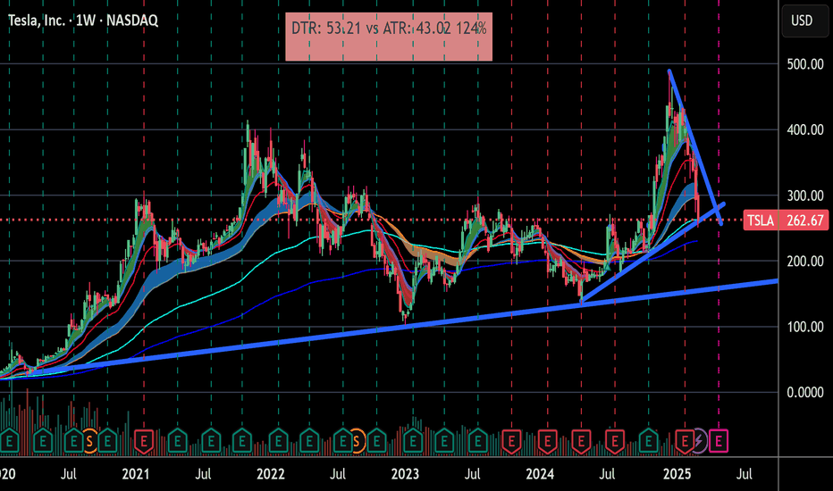833x491 pixels.
Task: Click the 2024 label on time axis
Action: 540,474
